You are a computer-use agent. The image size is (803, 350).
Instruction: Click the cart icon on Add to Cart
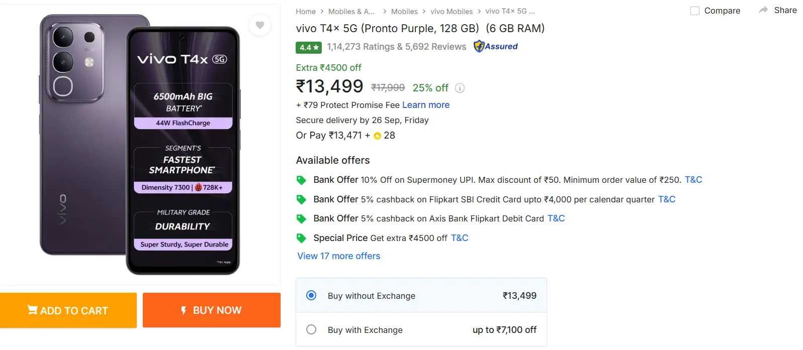tap(33, 310)
